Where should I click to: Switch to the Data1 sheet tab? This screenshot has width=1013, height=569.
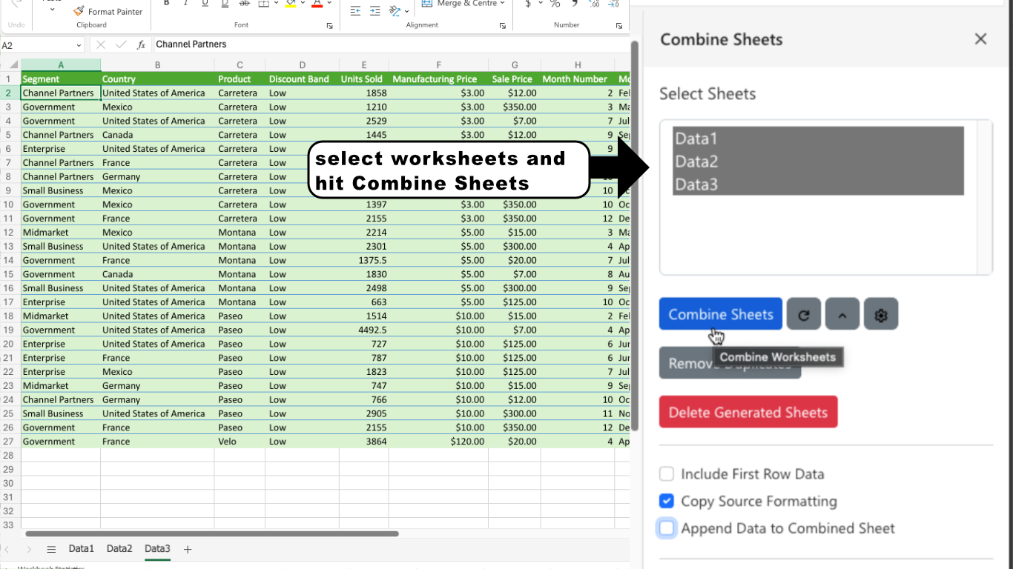coord(81,549)
